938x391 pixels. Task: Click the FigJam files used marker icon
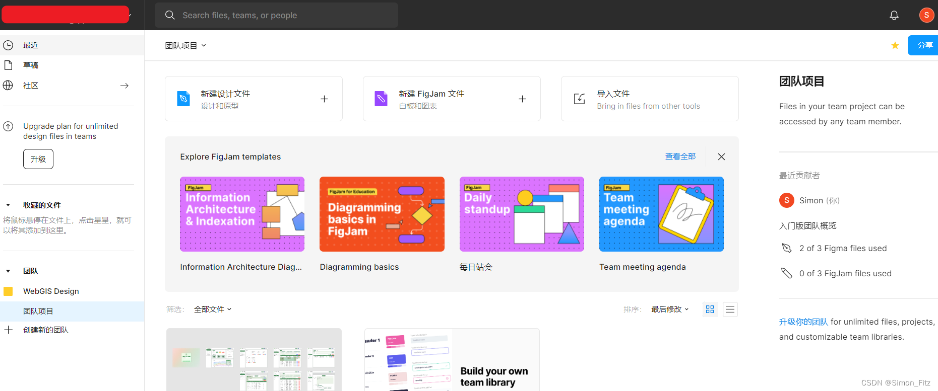[787, 273]
